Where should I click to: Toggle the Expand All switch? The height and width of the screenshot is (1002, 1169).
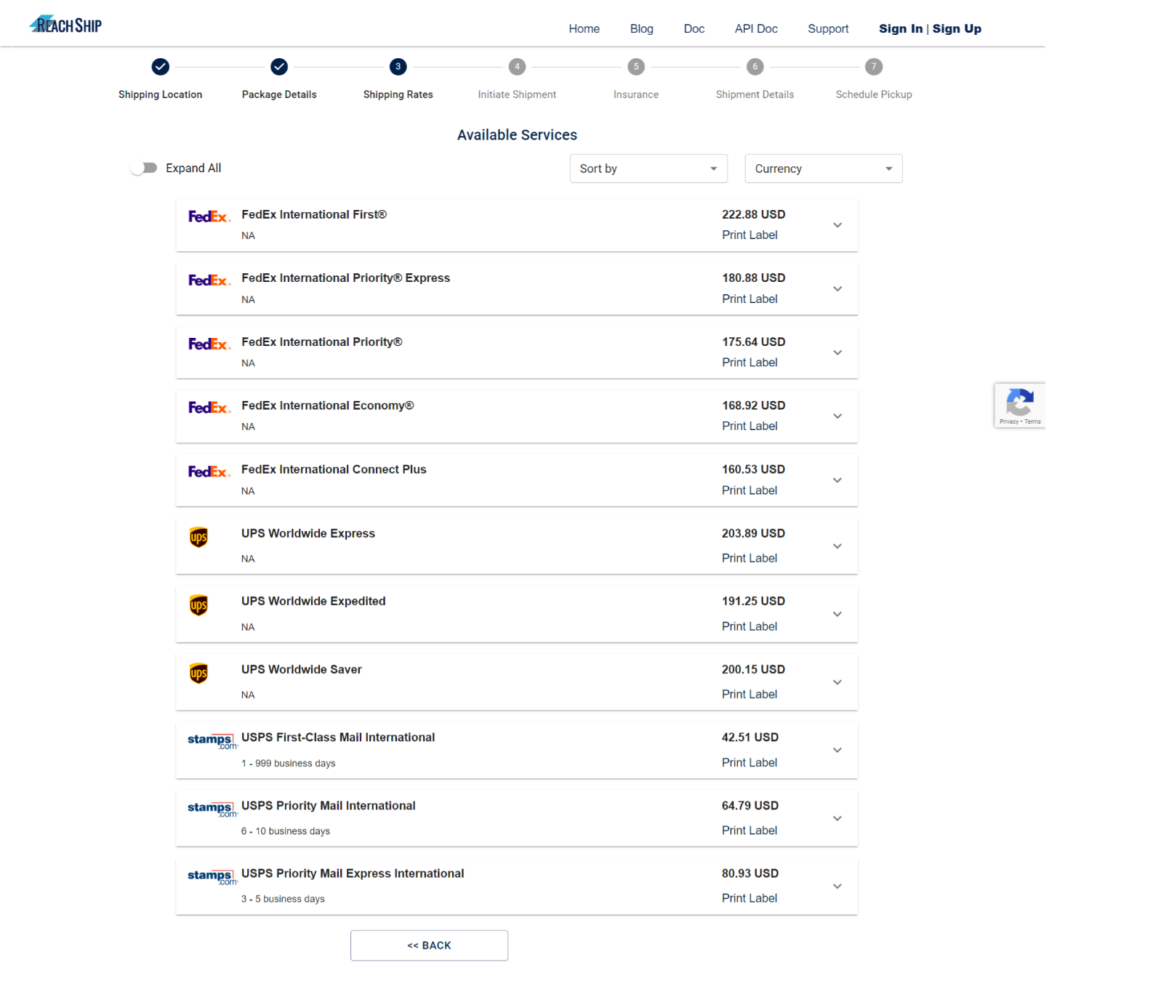pos(144,168)
